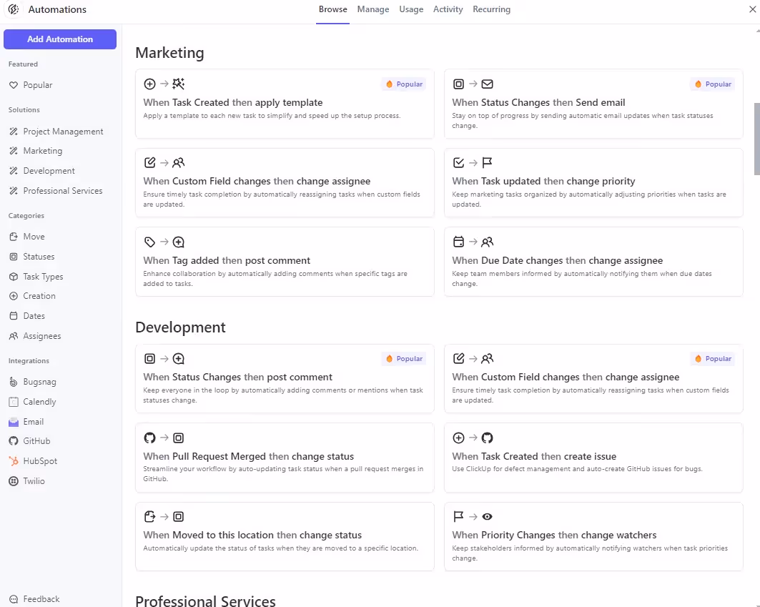760x607 pixels.
Task: Select 'When Priority Changes then change watchers' card
Action: [x=593, y=536]
